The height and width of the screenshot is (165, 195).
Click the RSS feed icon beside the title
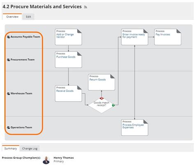(86, 7)
